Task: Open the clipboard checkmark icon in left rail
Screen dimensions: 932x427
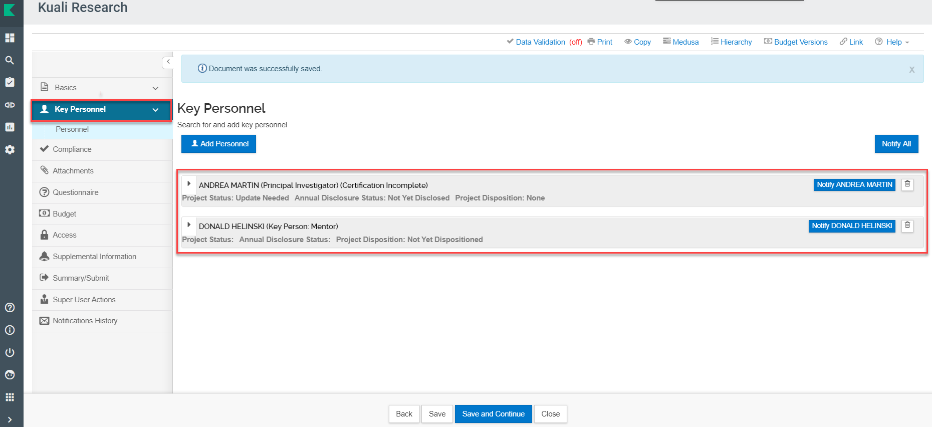Action: pyautogui.click(x=10, y=82)
